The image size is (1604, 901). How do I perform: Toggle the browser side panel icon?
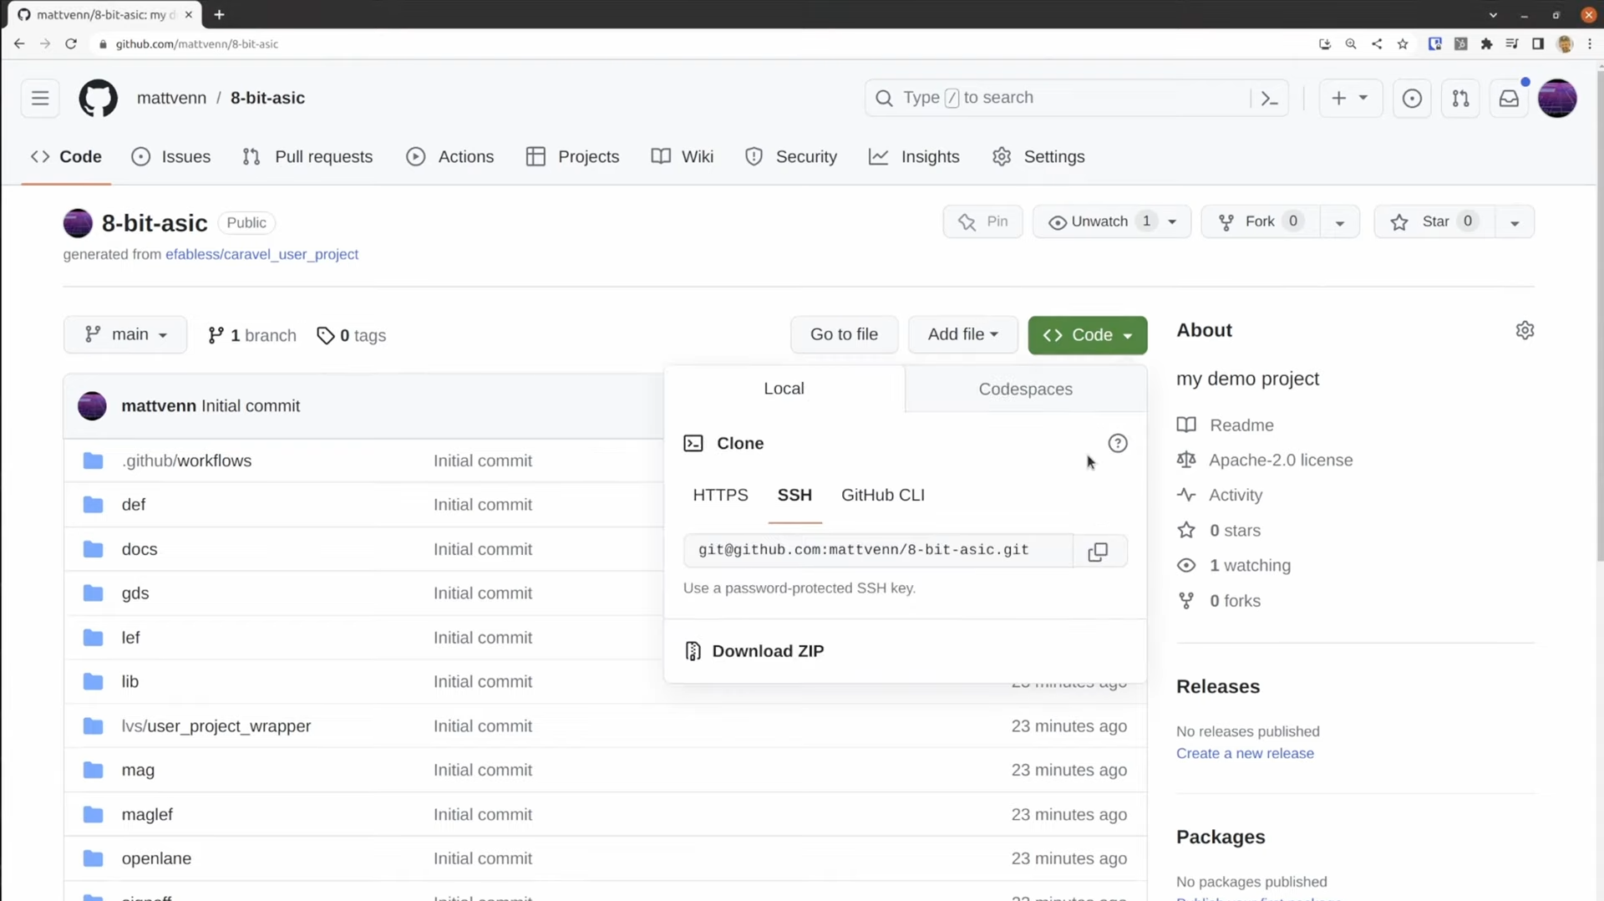(1538, 43)
